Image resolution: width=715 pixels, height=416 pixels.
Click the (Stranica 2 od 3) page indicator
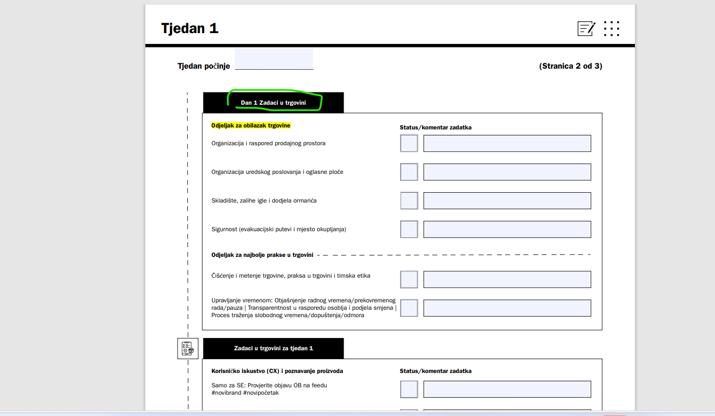(571, 66)
